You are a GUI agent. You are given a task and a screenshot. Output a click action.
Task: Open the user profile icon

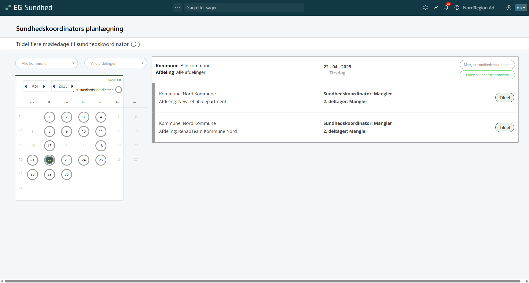click(x=509, y=8)
